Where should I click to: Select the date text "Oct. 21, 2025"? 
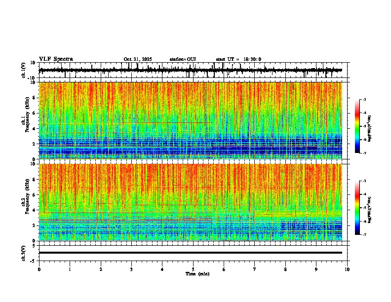pos(138,59)
